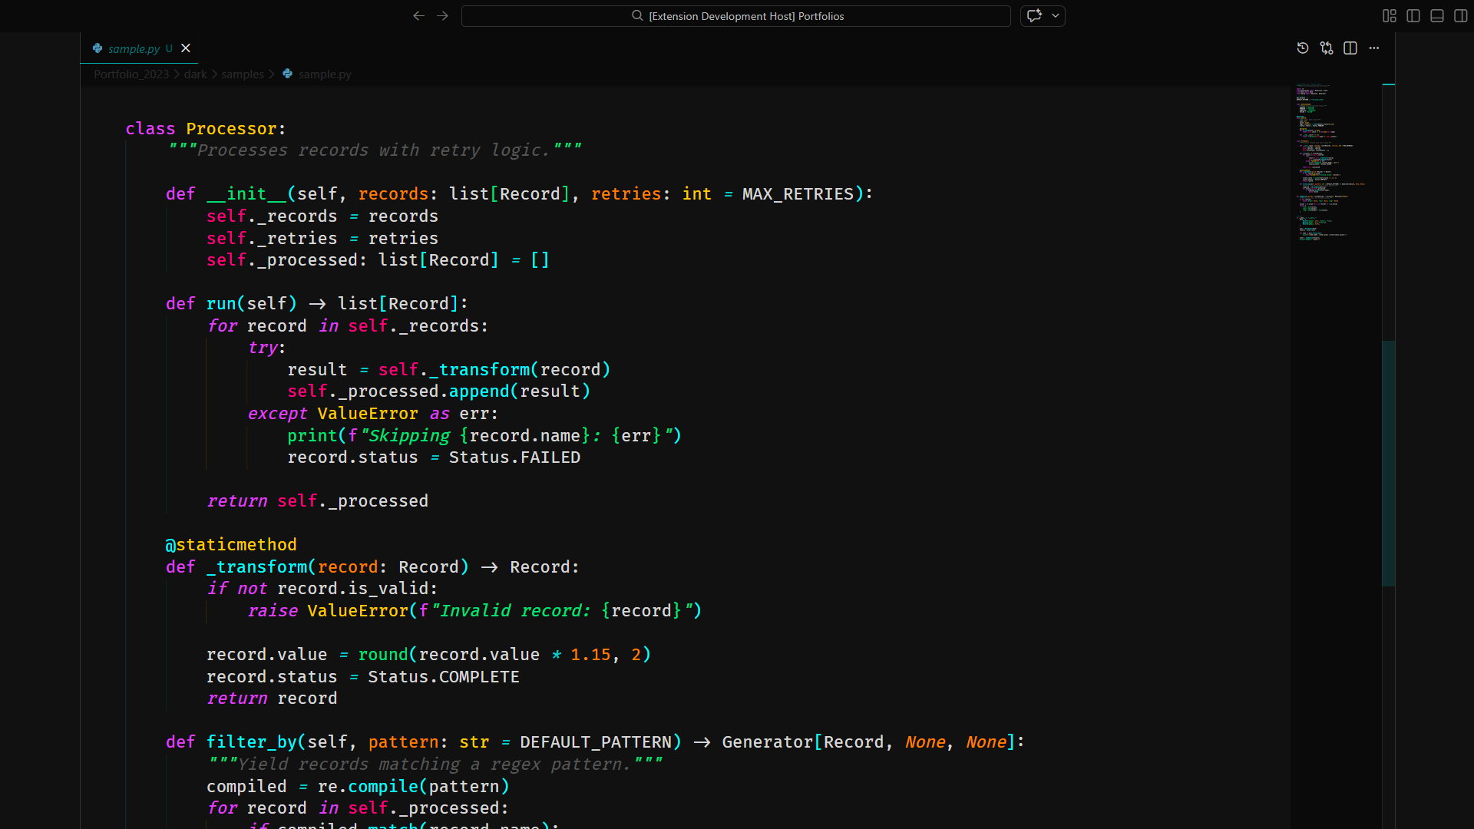
Task: Open changes comparison via the sync icon
Action: 1327,48
